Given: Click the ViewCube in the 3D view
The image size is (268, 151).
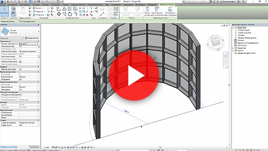Looking at the screenshot, I should (215, 41).
